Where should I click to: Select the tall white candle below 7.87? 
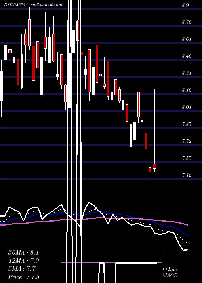131,131
